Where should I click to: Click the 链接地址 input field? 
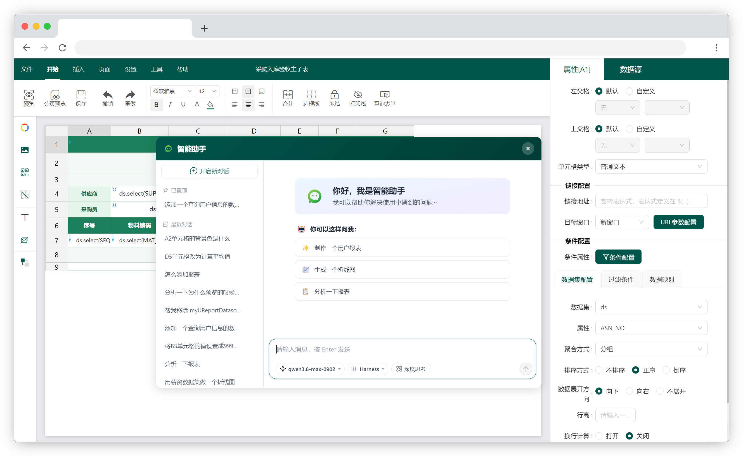(x=651, y=201)
